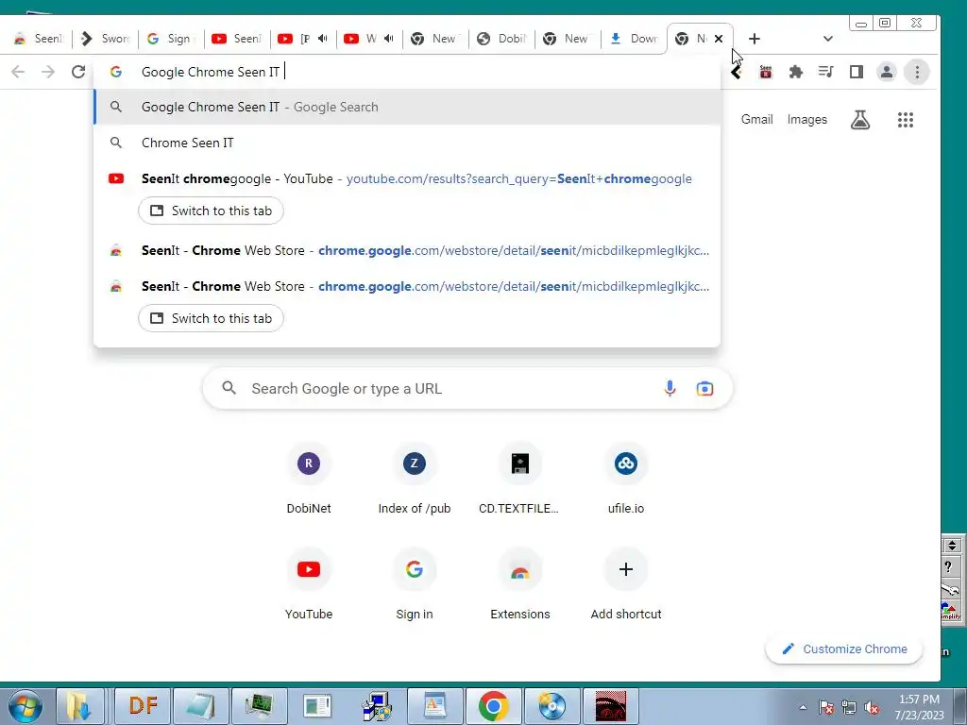This screenshot has height=725, width=967.
Task: Open the Action Center flag tray icon
Action: 826,708
